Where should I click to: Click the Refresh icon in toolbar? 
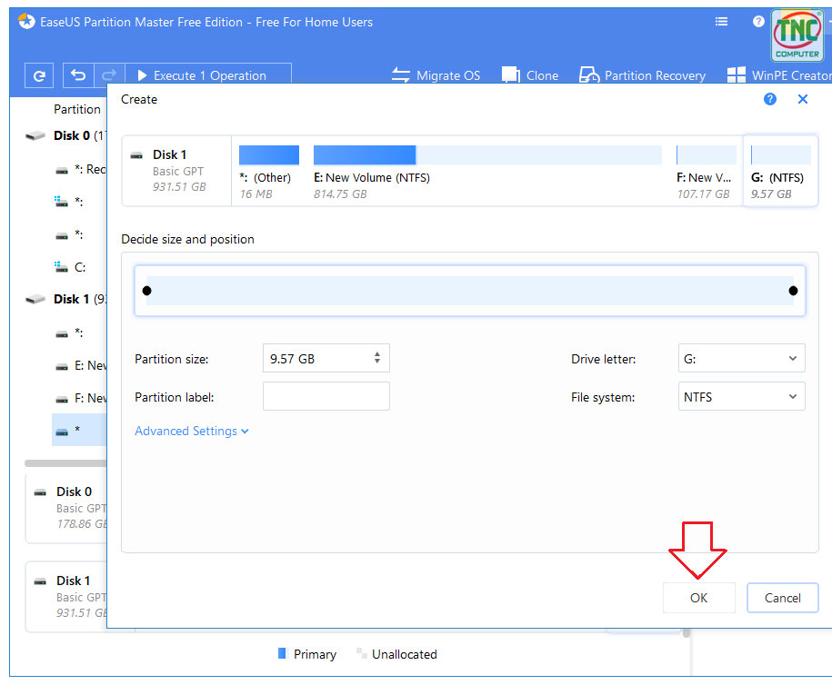point(39,75)
